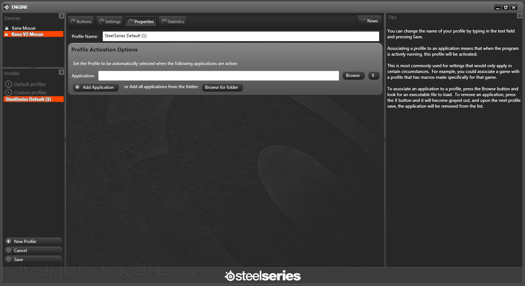Pin the Devices panel
Image resolution: width=525 pixels, height=286 pixels.
click(61, 16)
